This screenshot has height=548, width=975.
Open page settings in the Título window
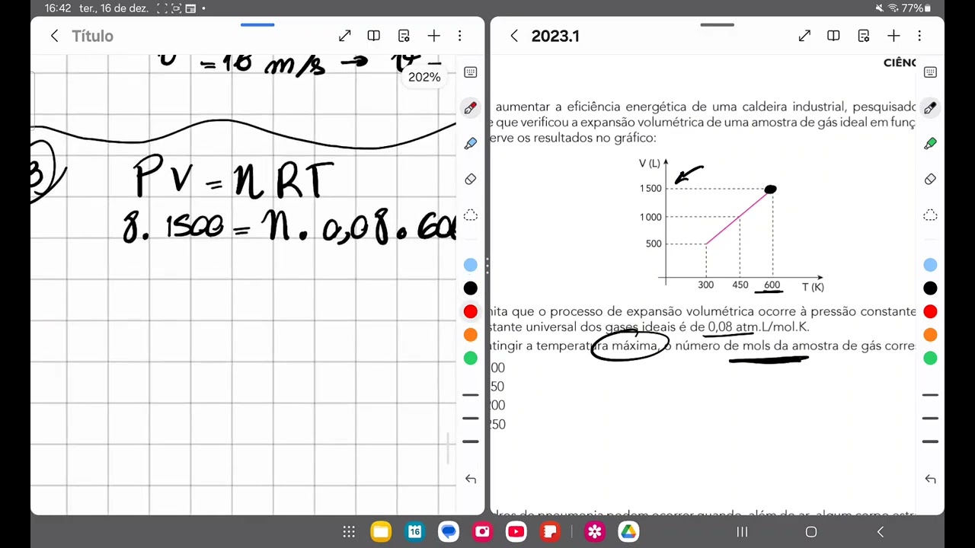404,36
